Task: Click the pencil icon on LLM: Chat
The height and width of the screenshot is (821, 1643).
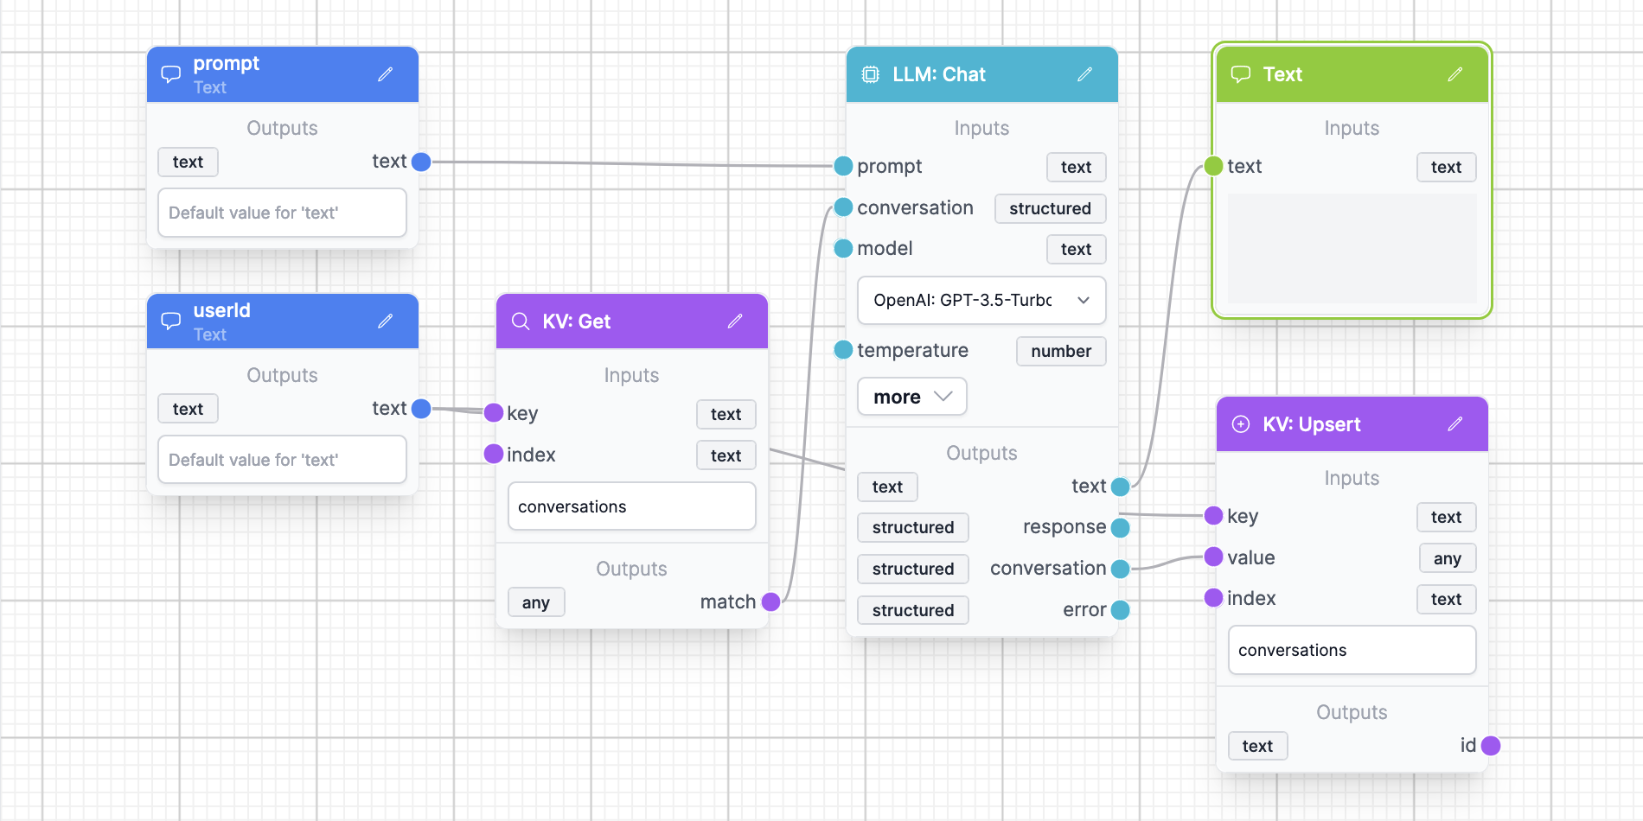Action: coord(1084,74)
